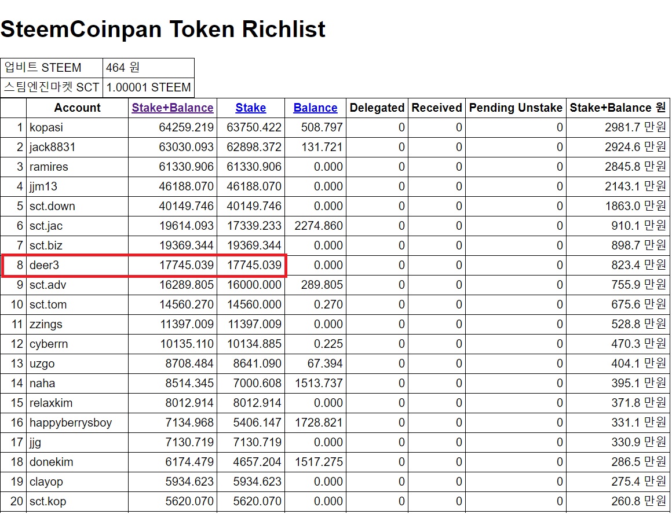Select account name kopasi
Image resolution: width=672 pixels, height=514 pixels.
46,127
